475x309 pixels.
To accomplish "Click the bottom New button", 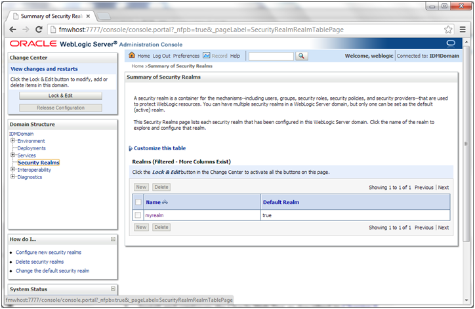I will 141,227.
